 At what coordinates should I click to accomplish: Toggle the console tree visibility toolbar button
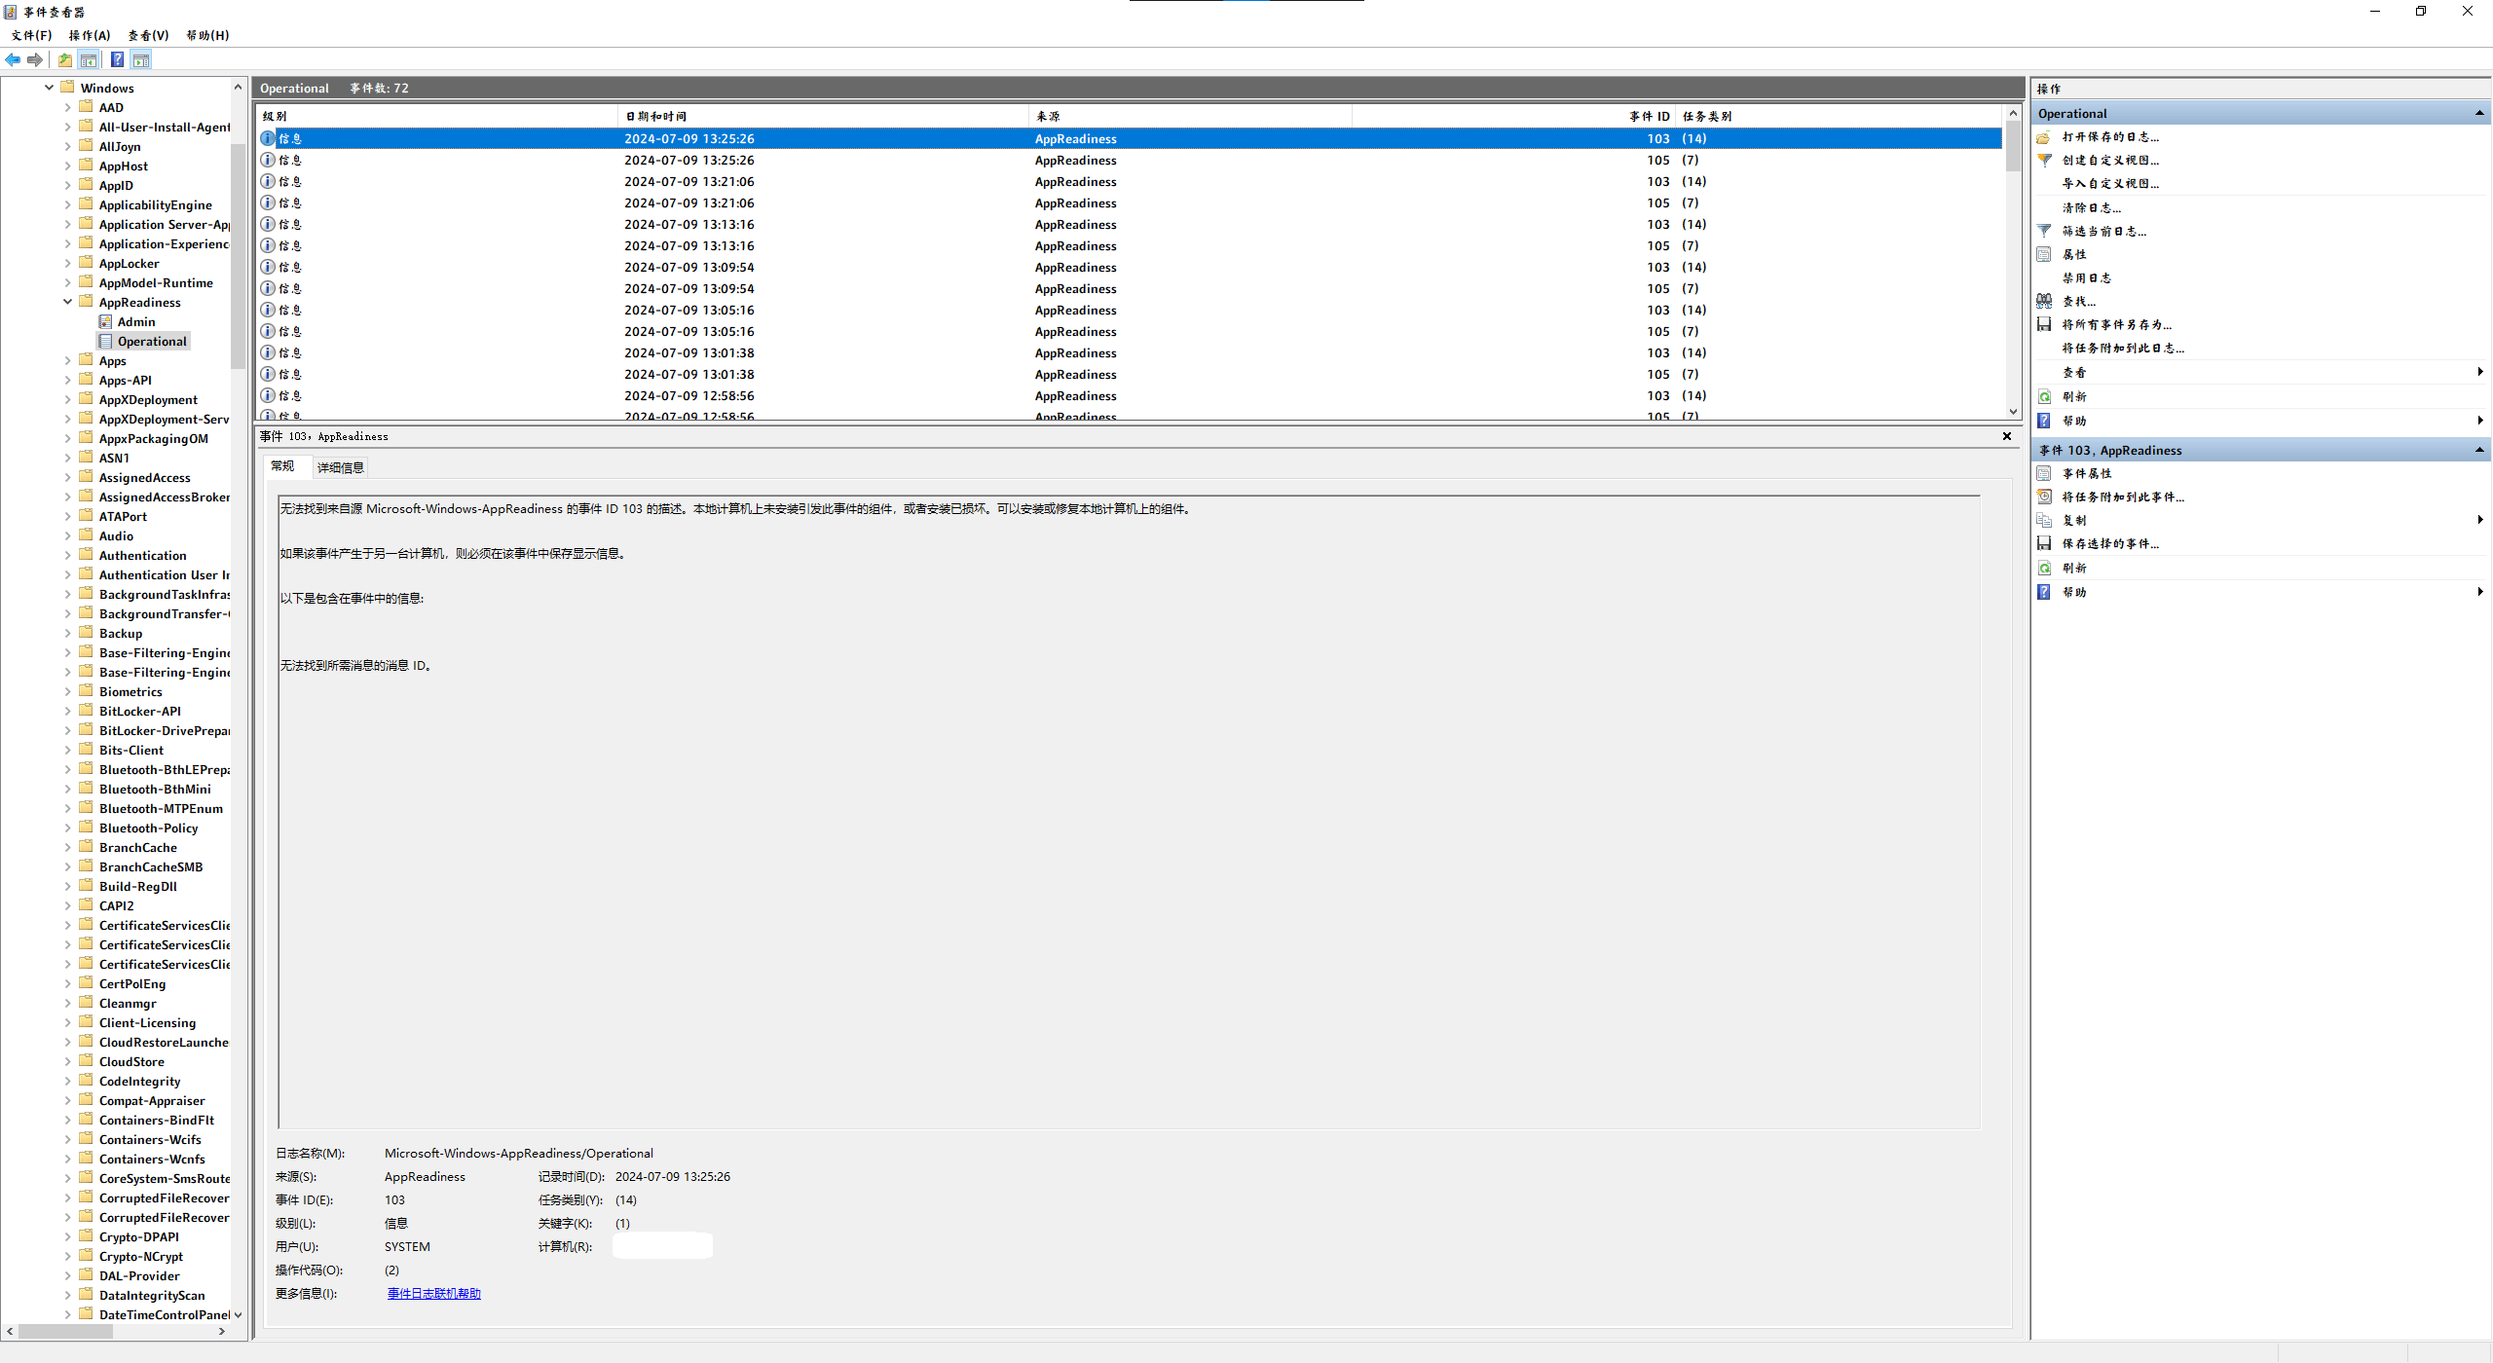point(89,60)
